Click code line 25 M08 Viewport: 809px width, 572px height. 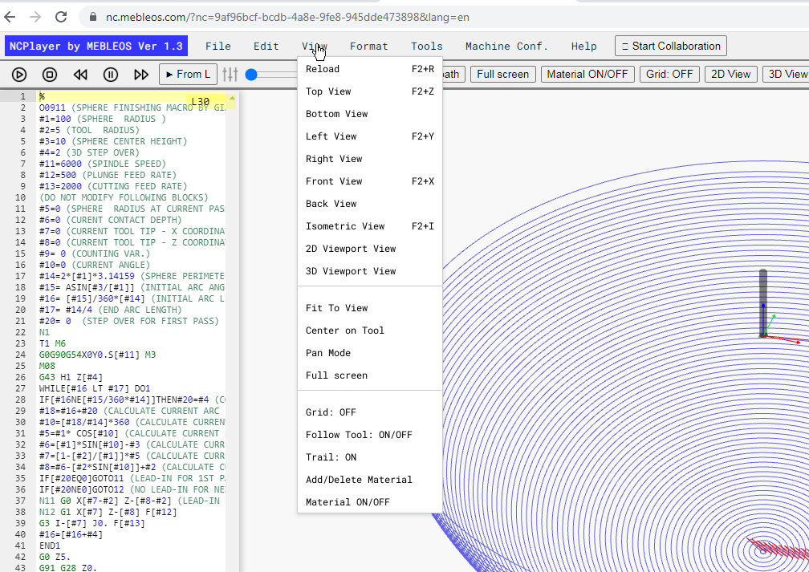pos(47,366)
